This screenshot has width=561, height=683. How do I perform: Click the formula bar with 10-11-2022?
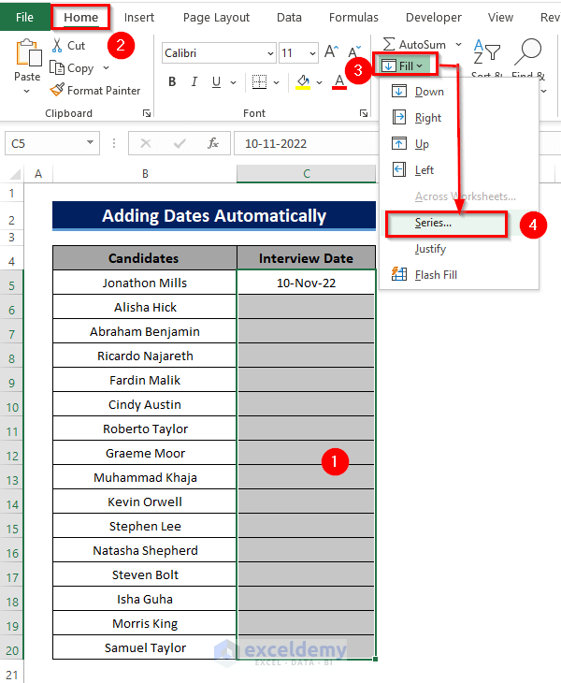pyautogui.click(x=307, y=143)
